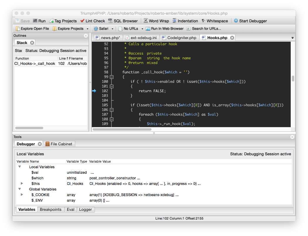
Task: Click the Line column header in Stack
Action: click(x=63, y=58)
